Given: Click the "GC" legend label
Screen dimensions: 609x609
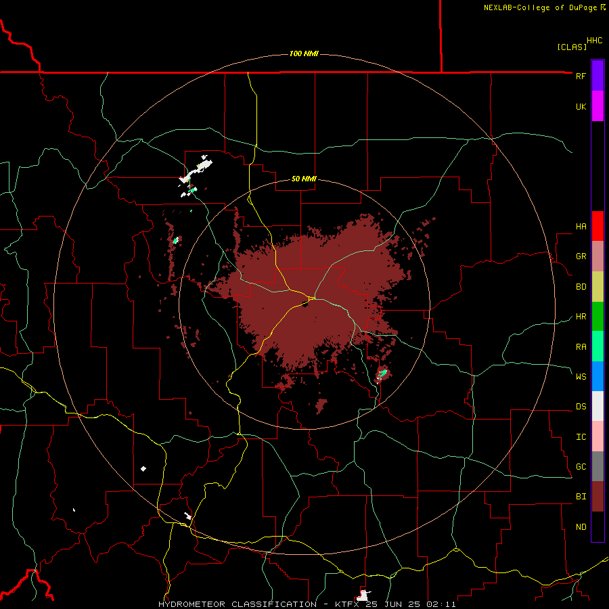Looking at the screenshot, I should tap(581, 467).
